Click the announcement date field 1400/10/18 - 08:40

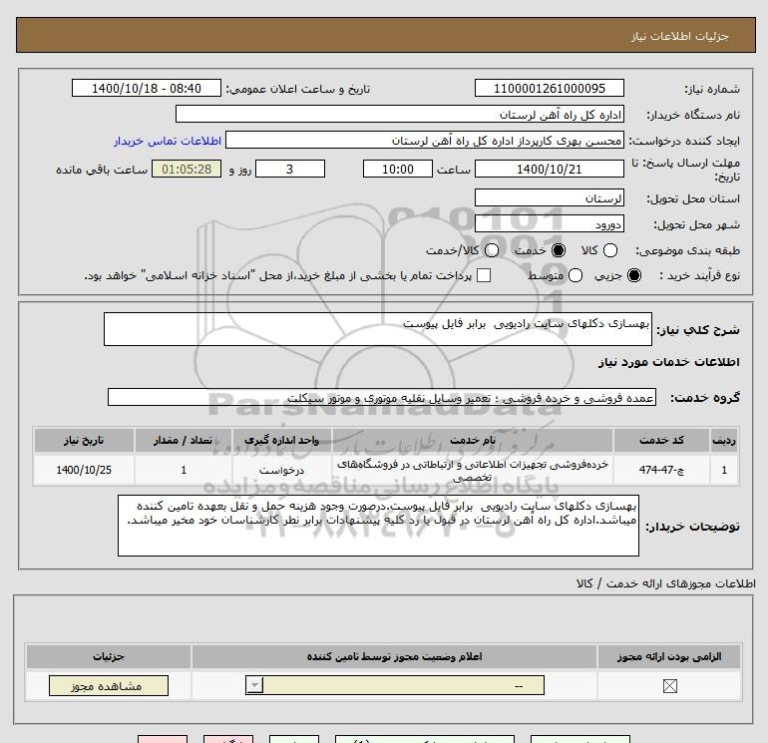click(147, 88)
